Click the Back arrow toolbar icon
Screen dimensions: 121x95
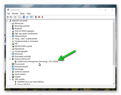coord(8,17)
